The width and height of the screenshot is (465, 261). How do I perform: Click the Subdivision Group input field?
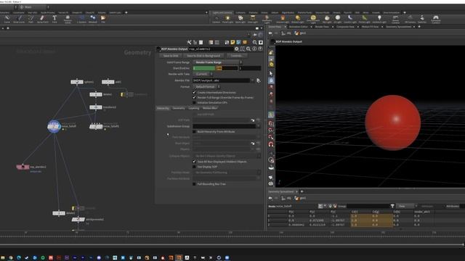click(225, 126)
